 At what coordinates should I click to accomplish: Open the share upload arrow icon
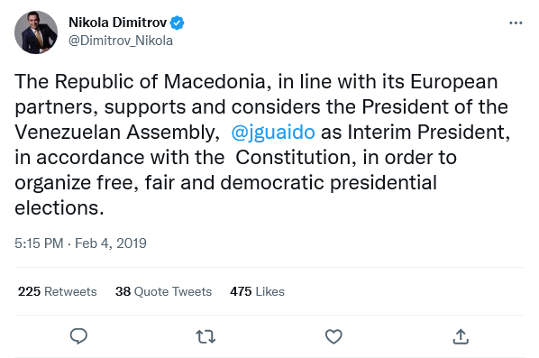(461, 336)
